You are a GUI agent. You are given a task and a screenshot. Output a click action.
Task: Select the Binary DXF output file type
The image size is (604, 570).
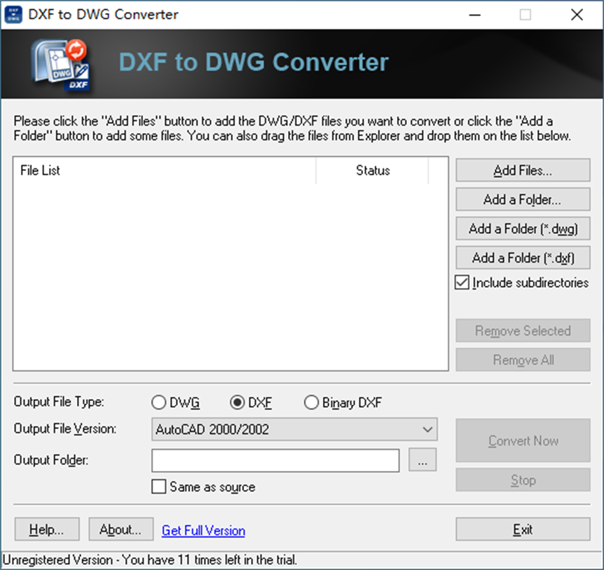[312, 402]
